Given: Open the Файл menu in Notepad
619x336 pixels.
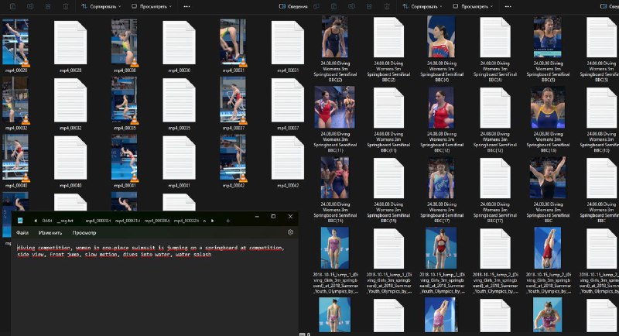Looking at the screenshot, I should click(x=22, y=233).
